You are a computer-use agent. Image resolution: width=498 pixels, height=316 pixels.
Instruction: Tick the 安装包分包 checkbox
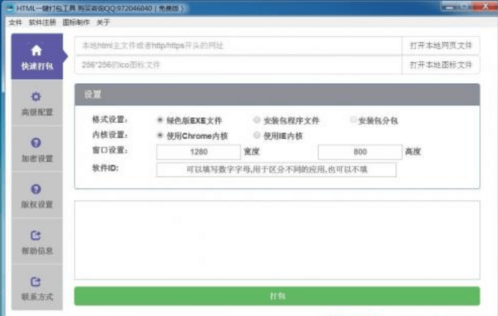point(353,119)
